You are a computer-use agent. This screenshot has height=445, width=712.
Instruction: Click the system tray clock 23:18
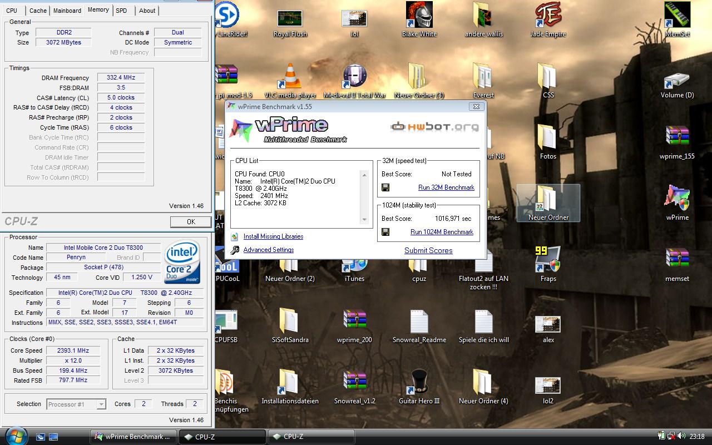(696, 437)
